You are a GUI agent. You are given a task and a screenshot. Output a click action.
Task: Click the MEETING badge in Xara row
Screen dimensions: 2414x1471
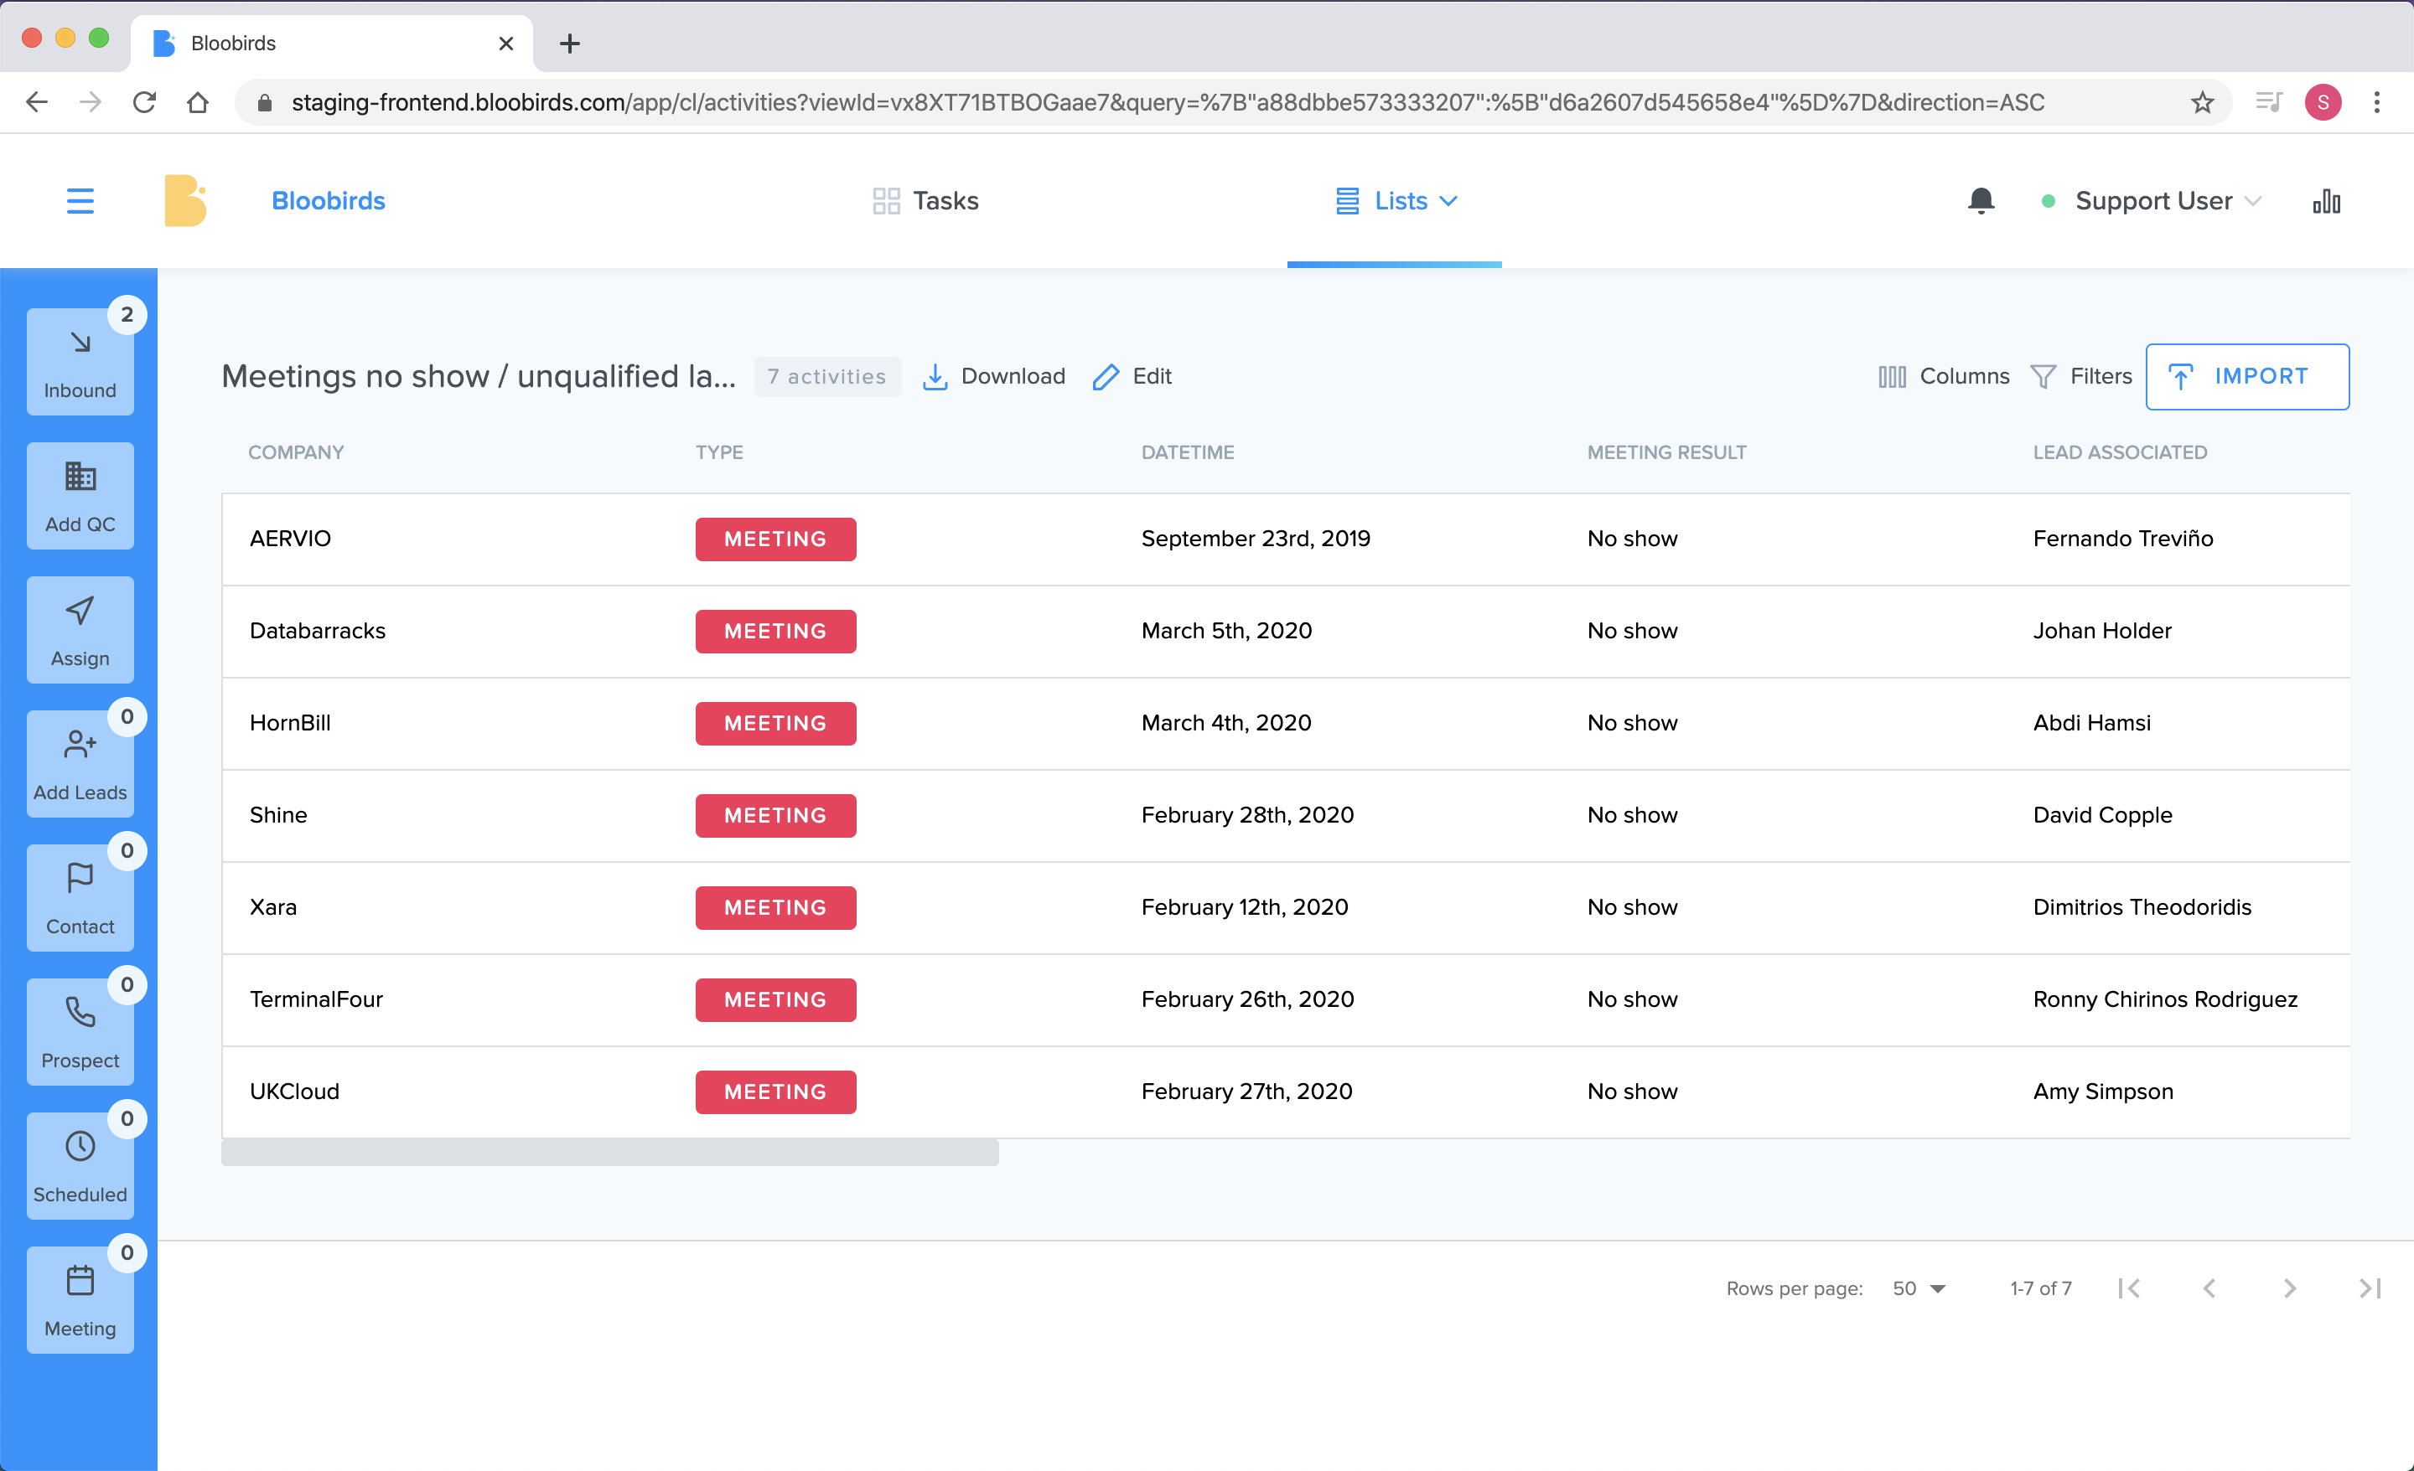775,907
